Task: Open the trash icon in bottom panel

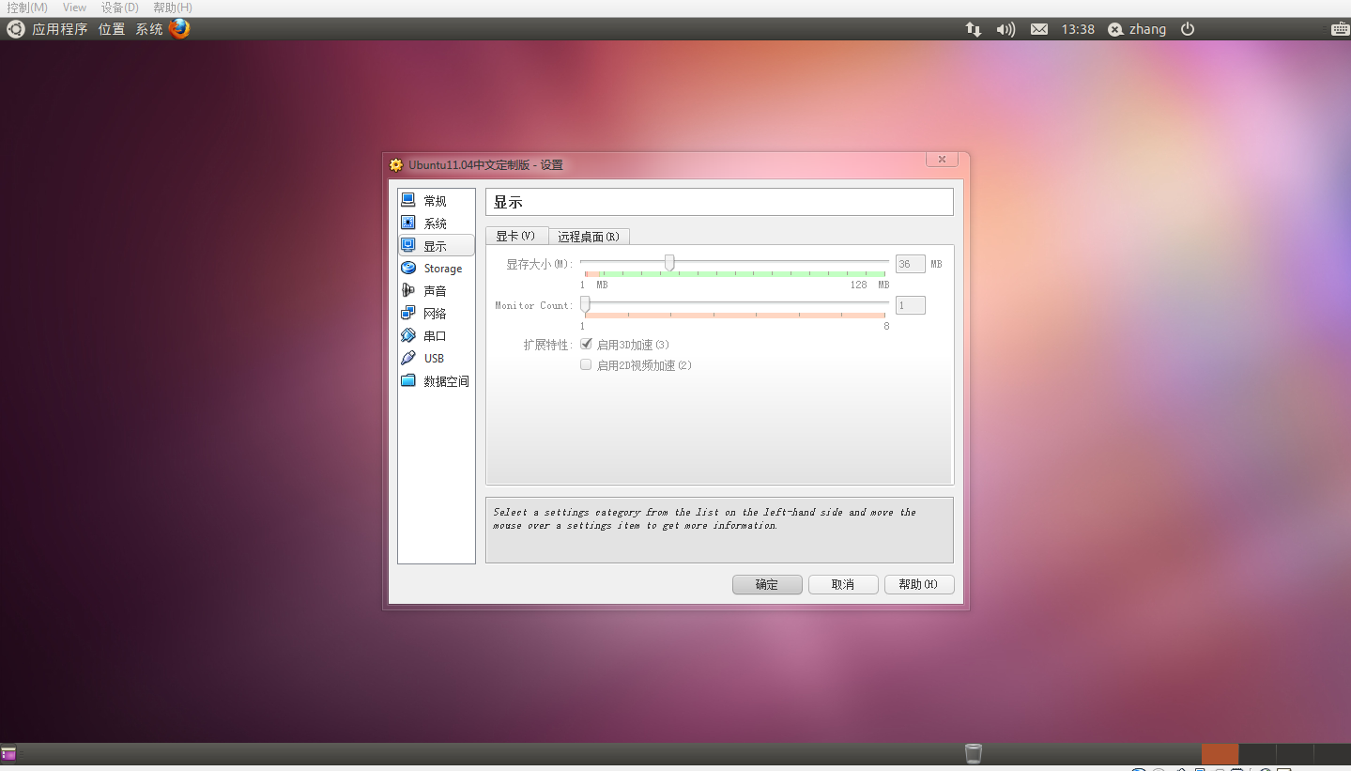Action: [x=974, y=753]
